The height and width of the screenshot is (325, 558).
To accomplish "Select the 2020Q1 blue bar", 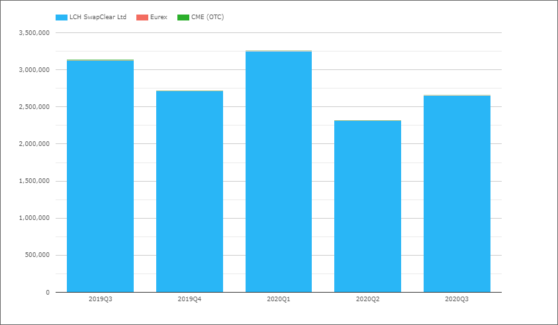I will click(x=279, y=172).
